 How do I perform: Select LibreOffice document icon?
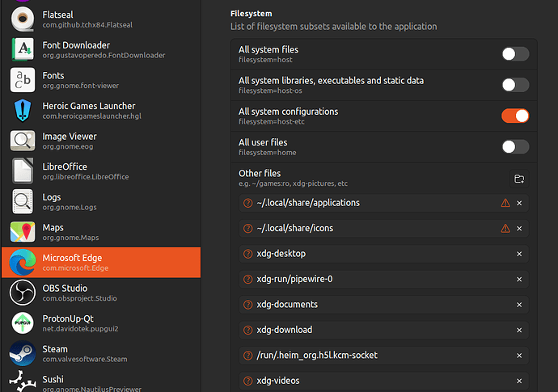click(23, 171)
